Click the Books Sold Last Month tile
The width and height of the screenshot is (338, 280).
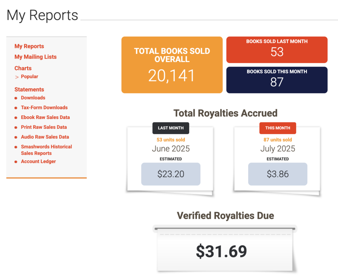[x=277, y=50]
